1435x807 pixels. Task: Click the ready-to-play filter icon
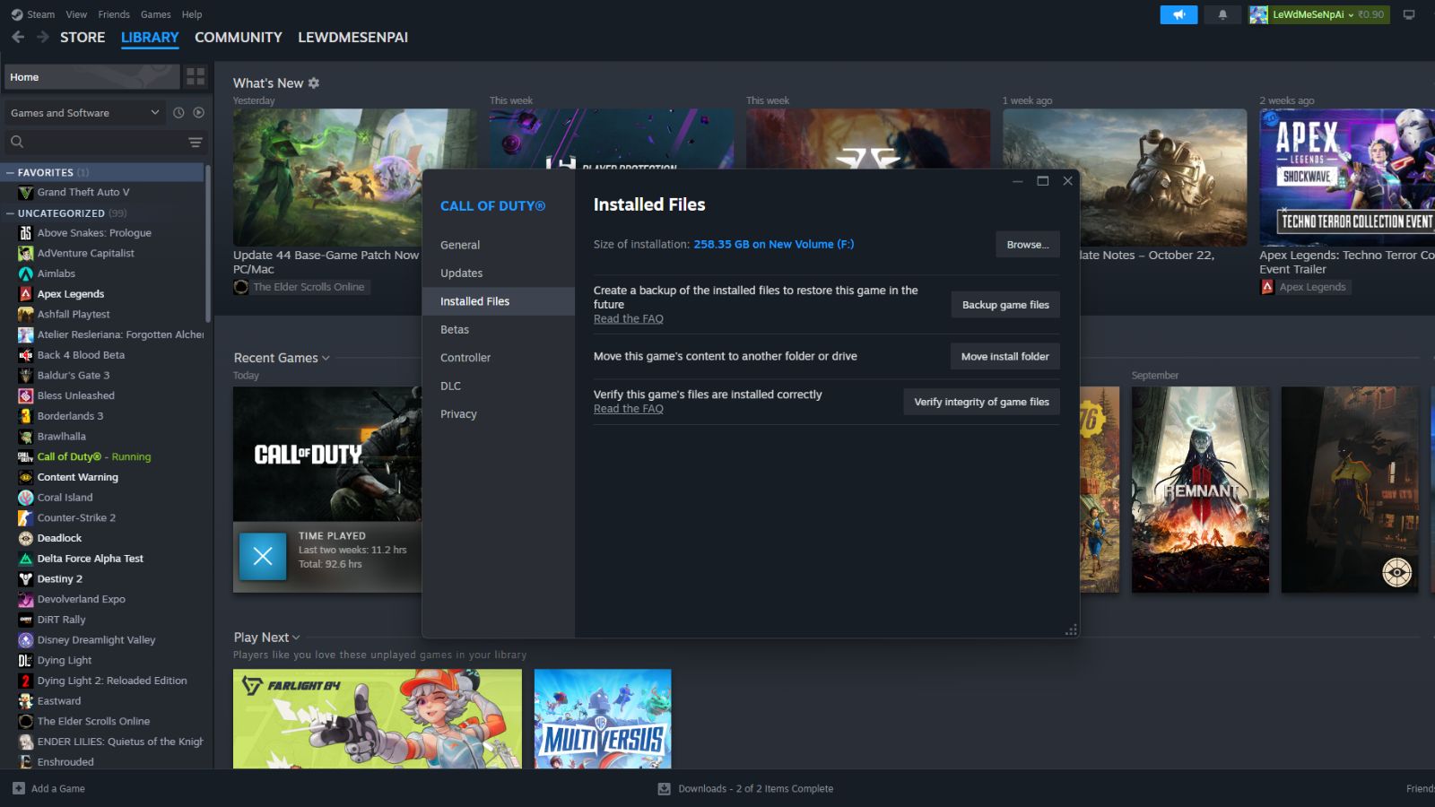199,113
